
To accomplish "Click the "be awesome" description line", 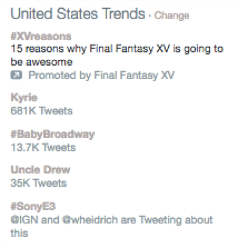I will click(x=41, y=62).
